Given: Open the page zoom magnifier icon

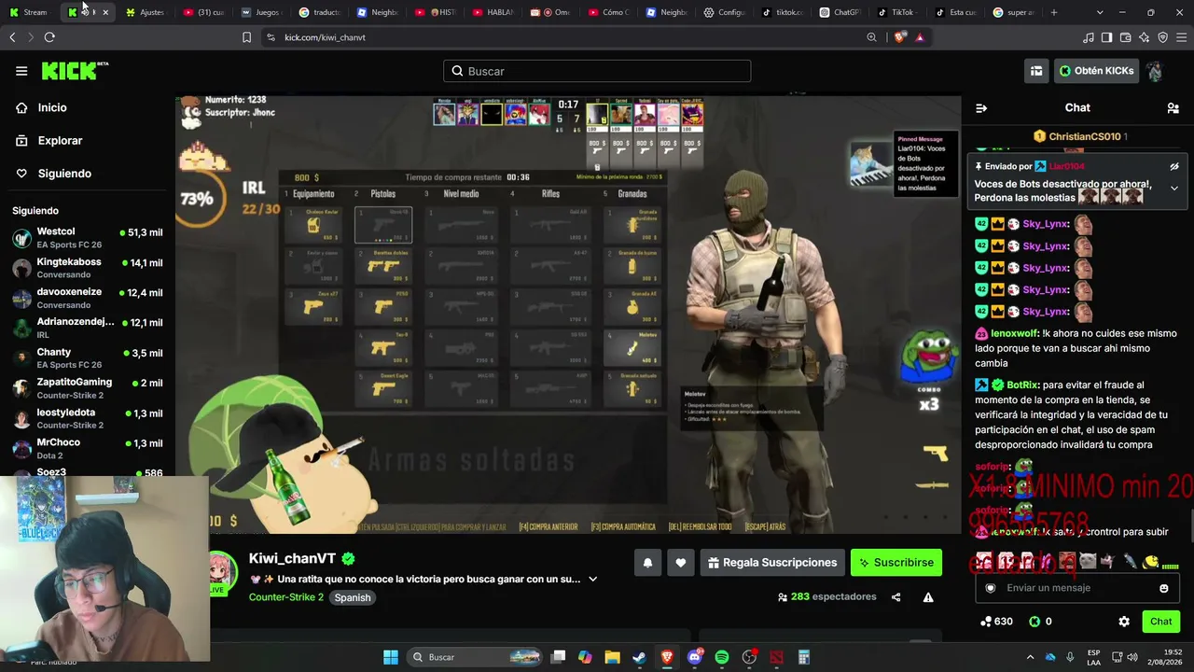Looking at the screenshot, I should pos(871,37).
